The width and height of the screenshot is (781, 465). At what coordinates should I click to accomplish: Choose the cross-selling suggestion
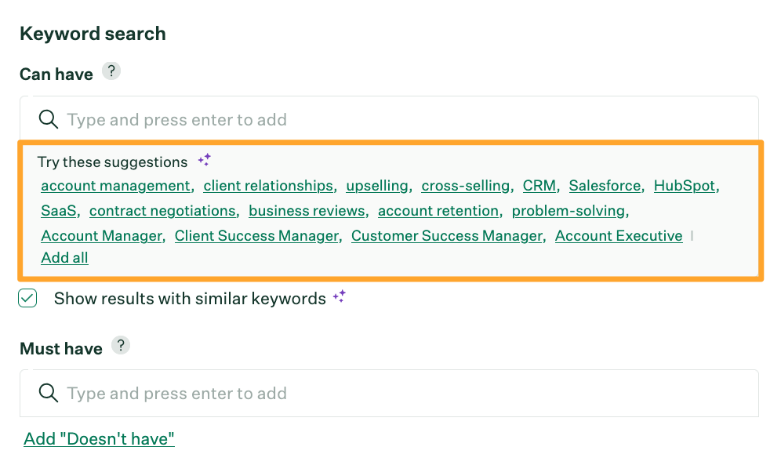pos(465,186)
